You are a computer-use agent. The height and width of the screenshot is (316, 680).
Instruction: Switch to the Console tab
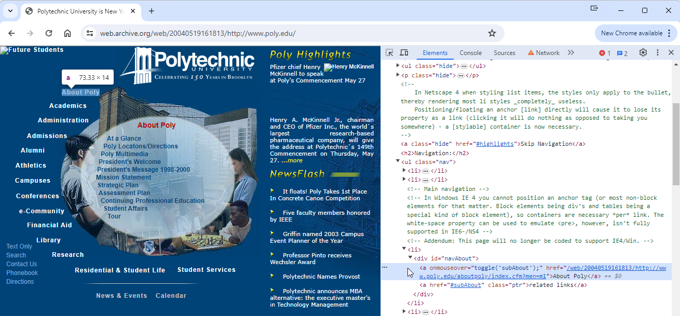tap(470, 53)
